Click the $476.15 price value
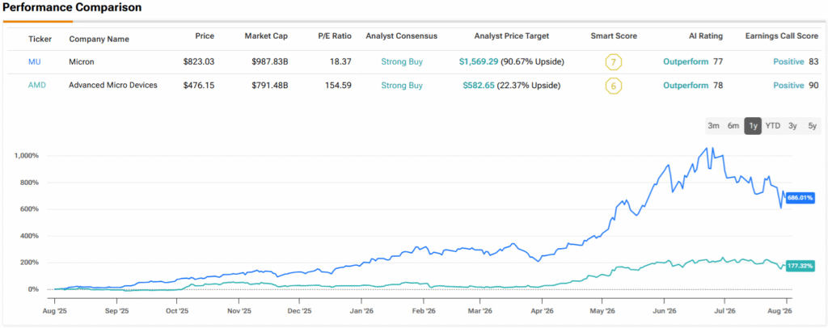The height and width of the screenshot is (328, 828). tap(199, 85)
